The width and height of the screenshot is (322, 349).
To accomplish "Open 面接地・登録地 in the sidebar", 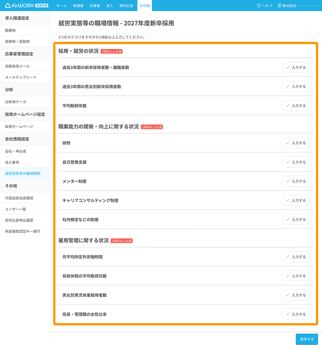I will coord(25,41).
